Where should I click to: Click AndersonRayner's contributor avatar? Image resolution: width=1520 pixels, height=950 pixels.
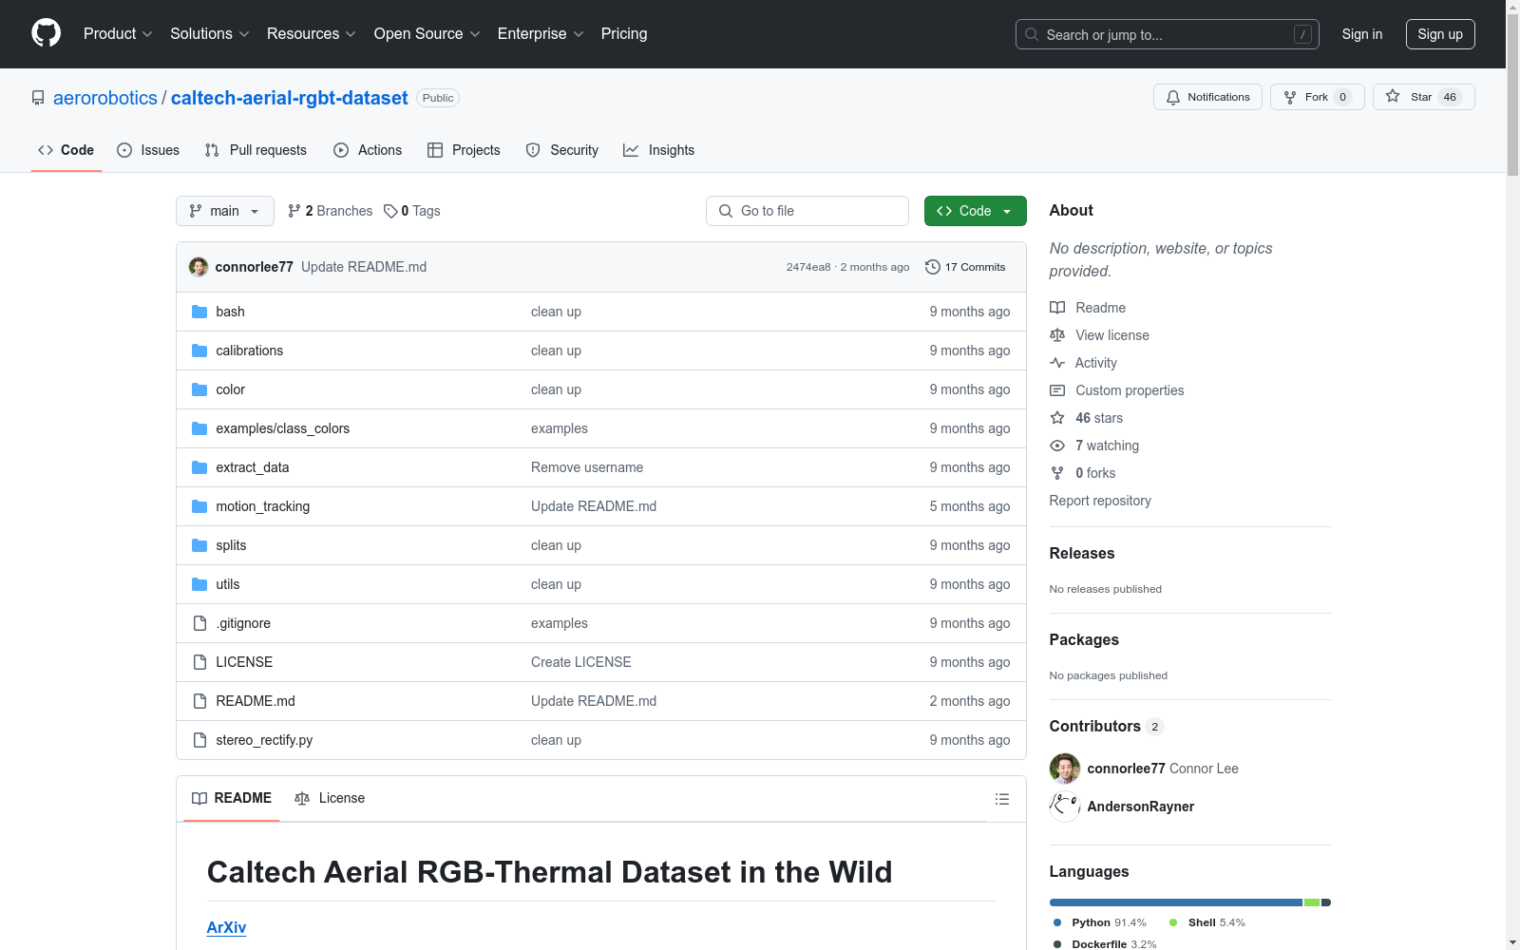coord(1065,807)
